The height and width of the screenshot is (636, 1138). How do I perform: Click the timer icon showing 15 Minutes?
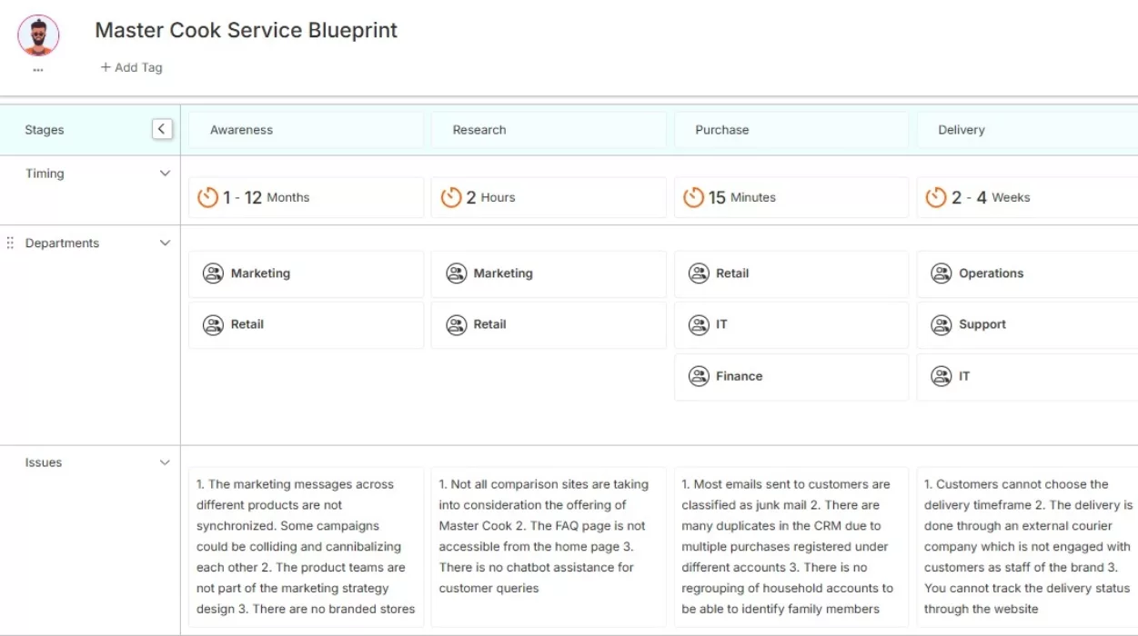pyautogui.click(x=693, y=196)
